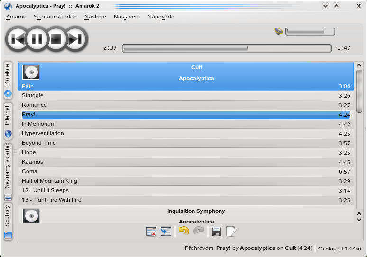Open the Soubory sidebar tab
The width and height of the screenshot is (367, 257).
point(8,221)
